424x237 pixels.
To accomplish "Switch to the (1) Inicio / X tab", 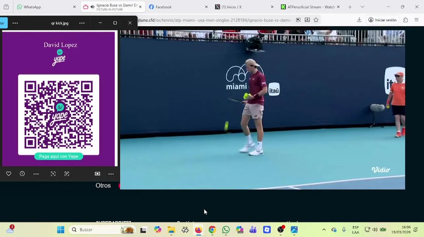I will point(244,7).
